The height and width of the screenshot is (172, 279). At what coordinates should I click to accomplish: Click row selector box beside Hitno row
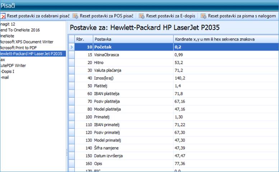(x=72, y=63)
